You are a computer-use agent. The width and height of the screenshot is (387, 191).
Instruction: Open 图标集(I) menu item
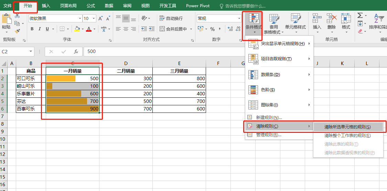click(x=279, y=105)
